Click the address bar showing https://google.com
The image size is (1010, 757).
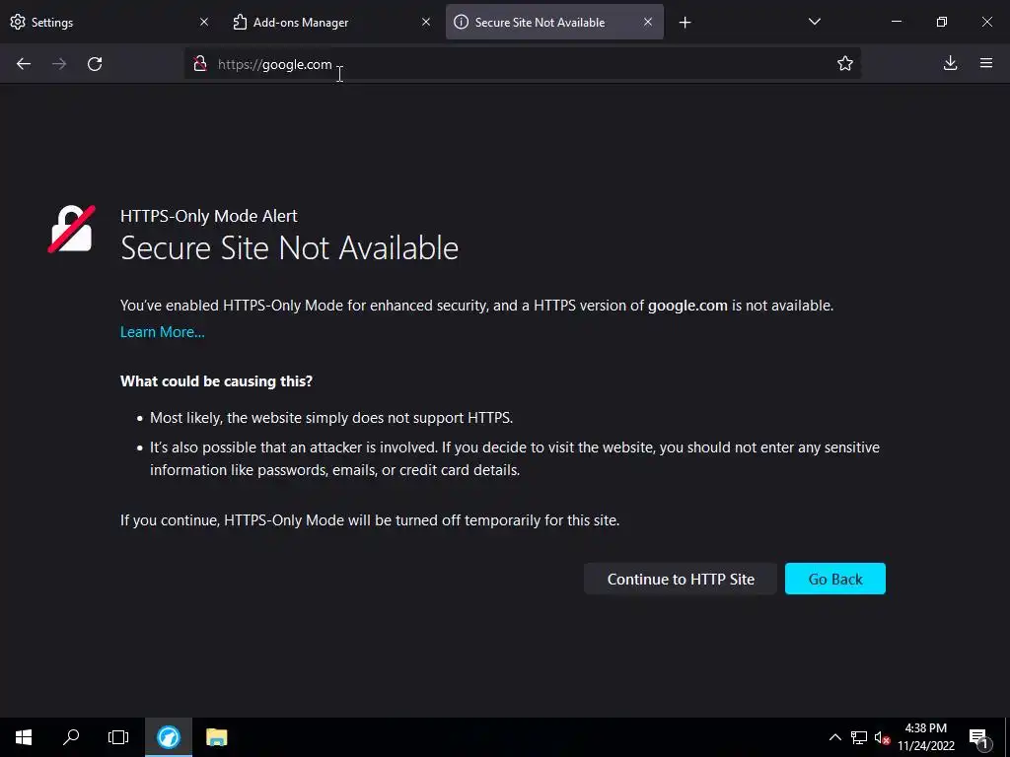tap(522, 64)
